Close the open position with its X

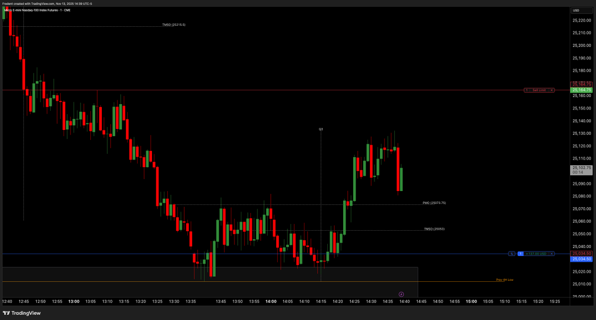(552, 254)
